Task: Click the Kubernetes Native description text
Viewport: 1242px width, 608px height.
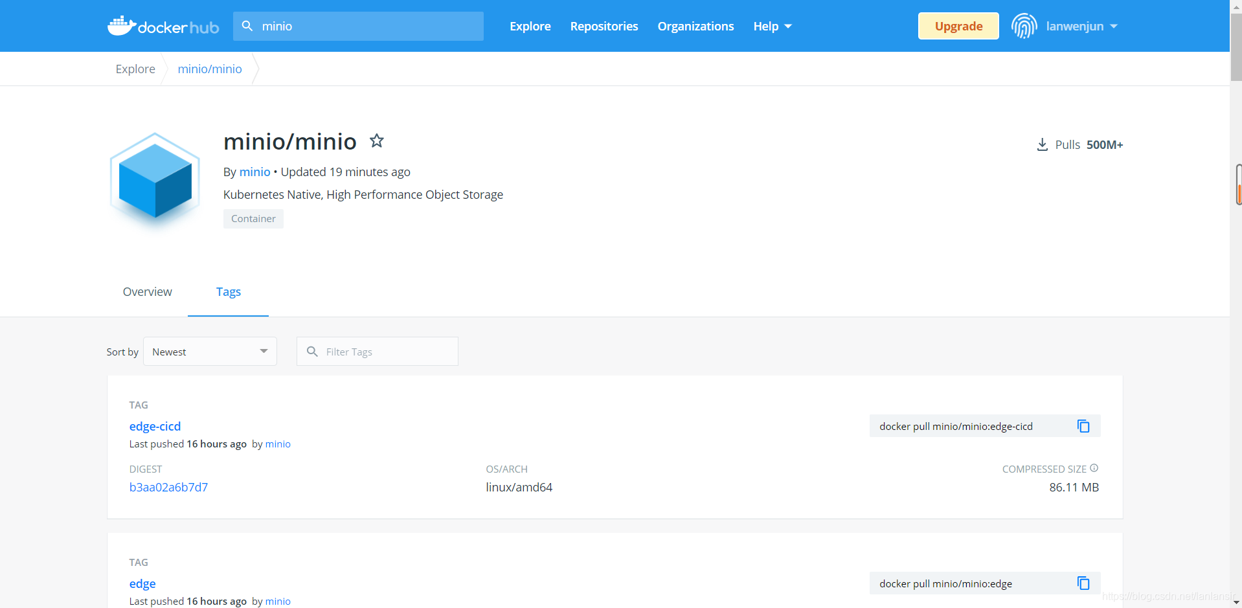Action: (x=363, y=194)
